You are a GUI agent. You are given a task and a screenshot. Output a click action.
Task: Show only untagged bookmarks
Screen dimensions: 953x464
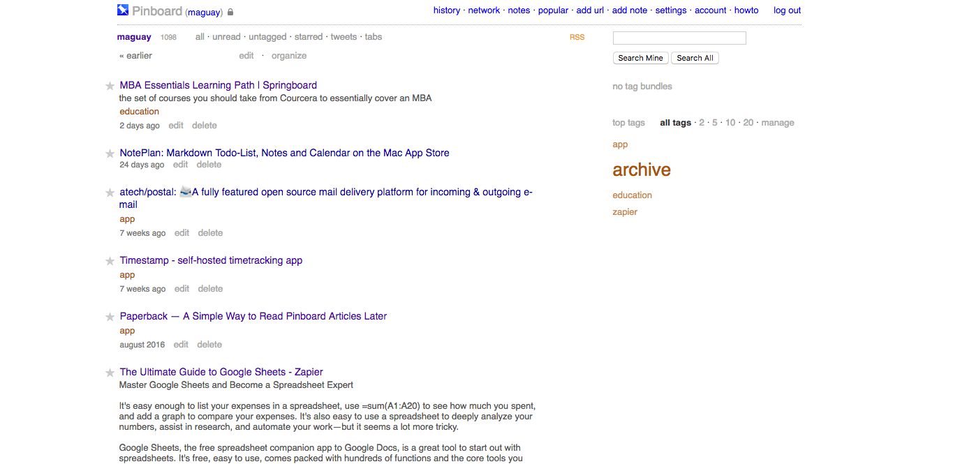(x=267, y=37)
